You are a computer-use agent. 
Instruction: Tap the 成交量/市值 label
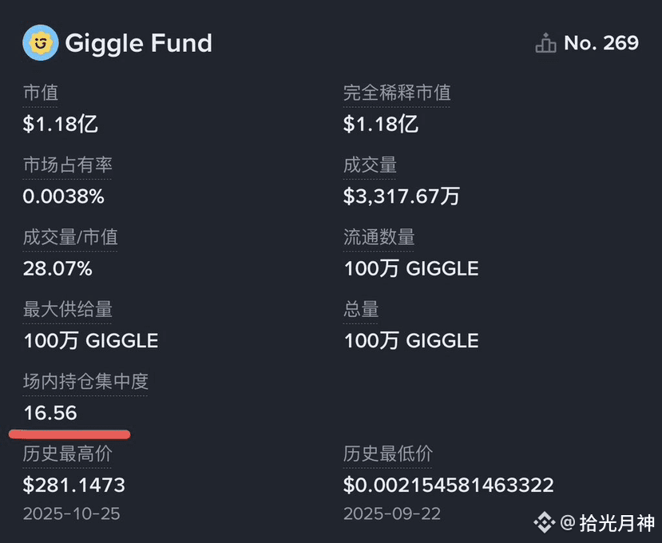70,237
